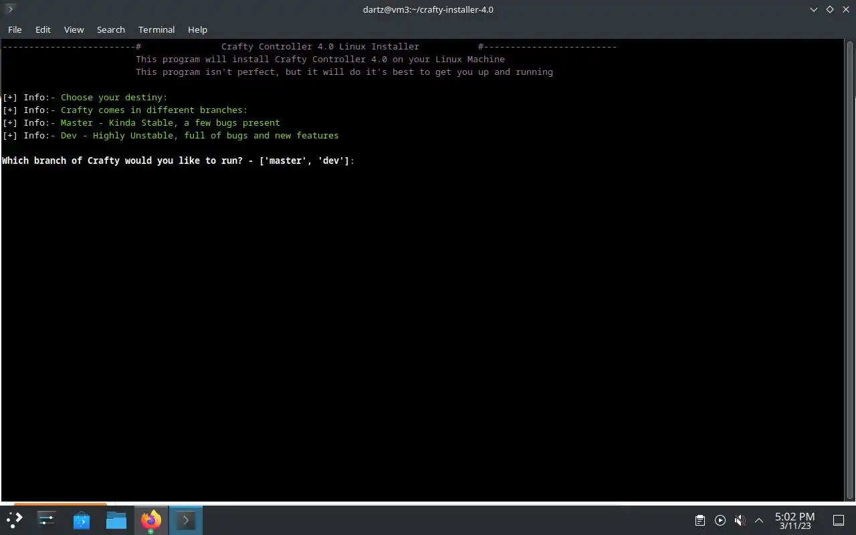
Task: Open the clipboard tray icon
Action: click(x=700, y=520)
